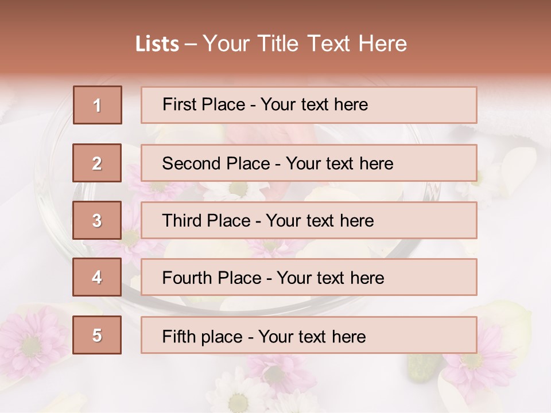Select the number 2 square

pyautogui.click(x=98, y=163)
